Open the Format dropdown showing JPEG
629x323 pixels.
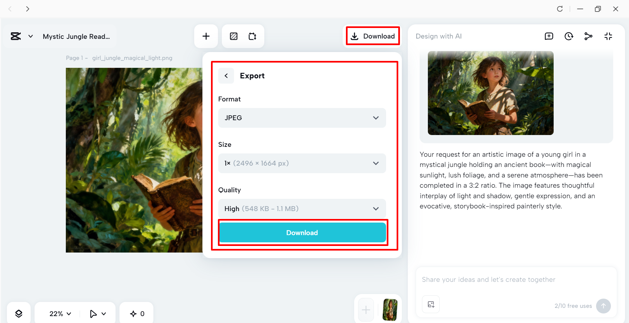[x=302, y=118]
